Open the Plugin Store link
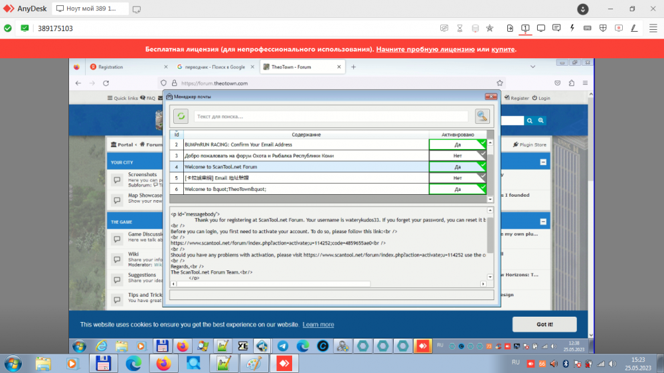 530,144
